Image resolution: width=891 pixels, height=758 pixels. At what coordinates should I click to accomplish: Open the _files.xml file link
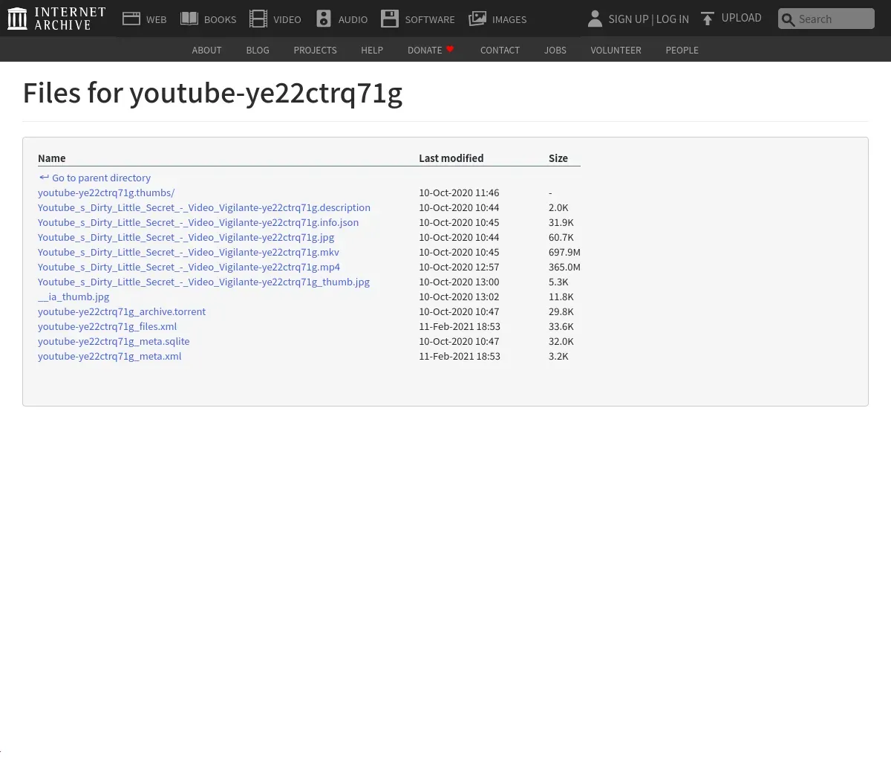(107, 326)
